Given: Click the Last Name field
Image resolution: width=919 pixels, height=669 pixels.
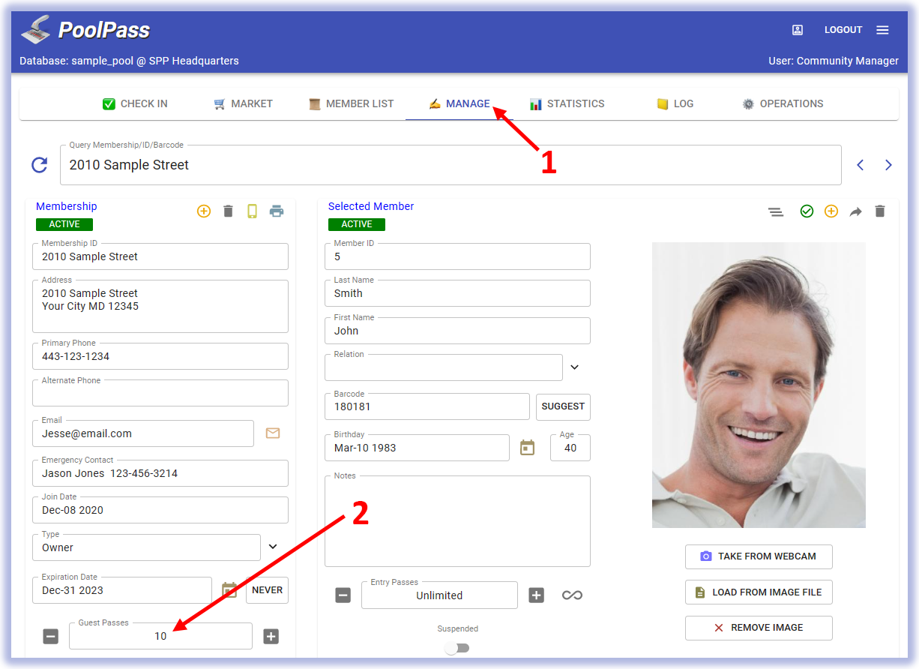Looking at the screenshot, I should pyautogui.click(x=457, y=293).
